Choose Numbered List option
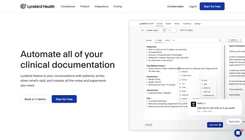This screenshot has height=140, width=245. pos(209,95)
